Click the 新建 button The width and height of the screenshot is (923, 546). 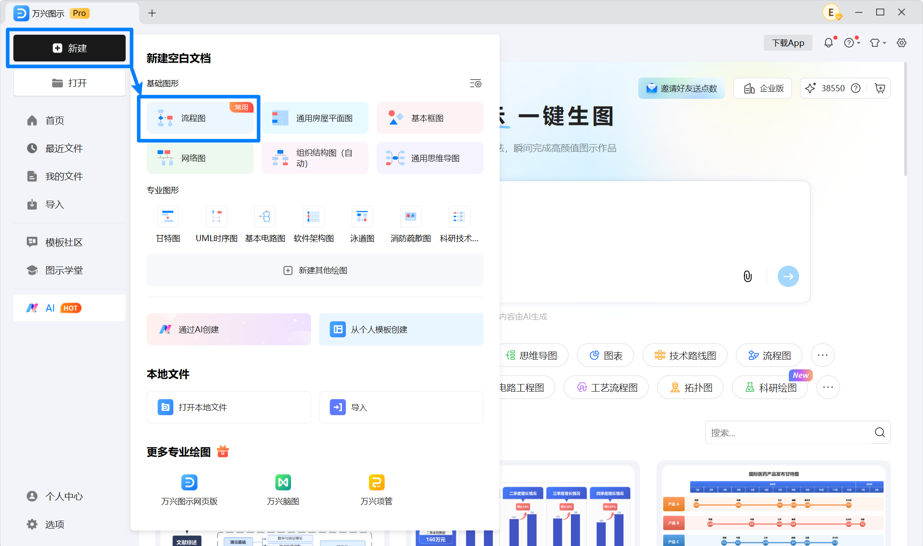tap(70, 48)
